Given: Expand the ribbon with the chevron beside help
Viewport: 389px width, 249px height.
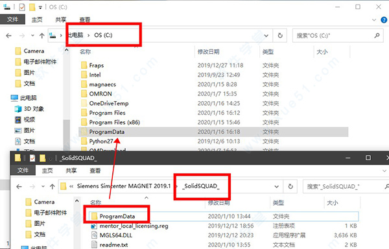Looking at the screenshot, I should click(x=374, y=20).
